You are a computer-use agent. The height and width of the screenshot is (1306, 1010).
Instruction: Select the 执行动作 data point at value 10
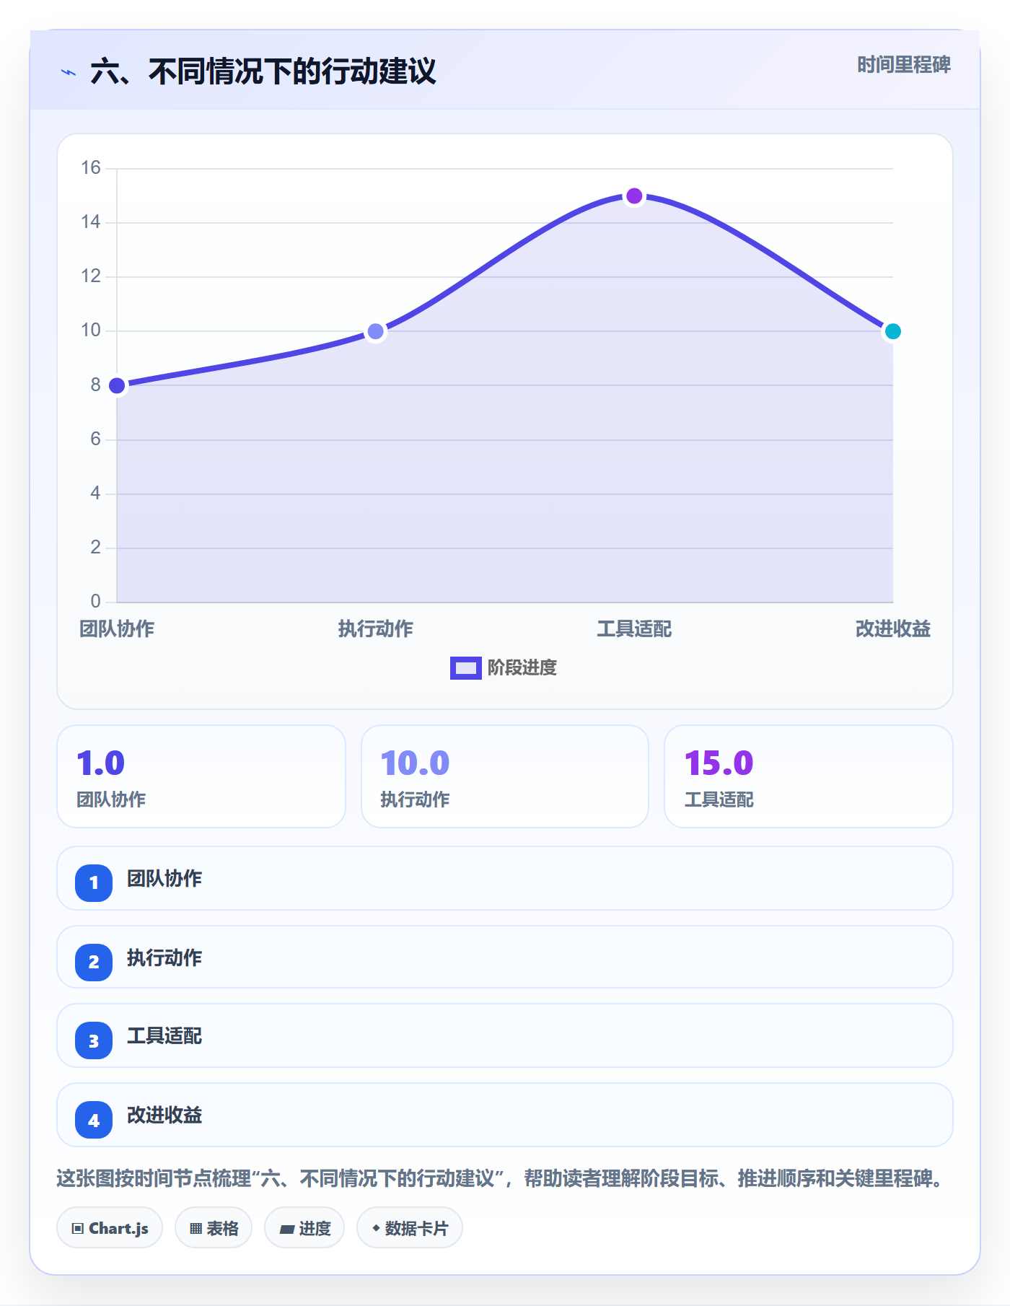[375, 331]
